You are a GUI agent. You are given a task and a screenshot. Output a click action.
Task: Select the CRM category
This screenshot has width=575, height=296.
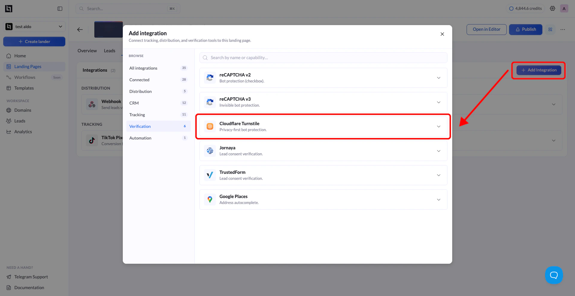click(158, 103)
